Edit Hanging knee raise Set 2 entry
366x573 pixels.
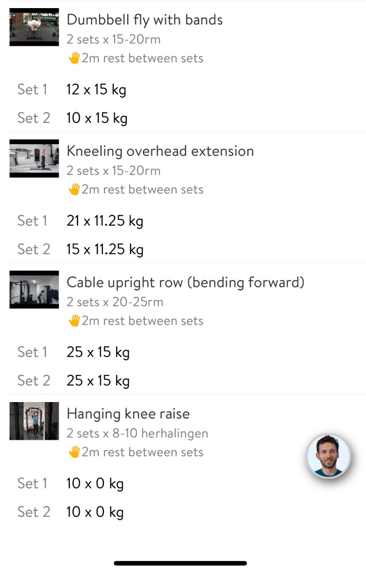[x=95, y=512]
